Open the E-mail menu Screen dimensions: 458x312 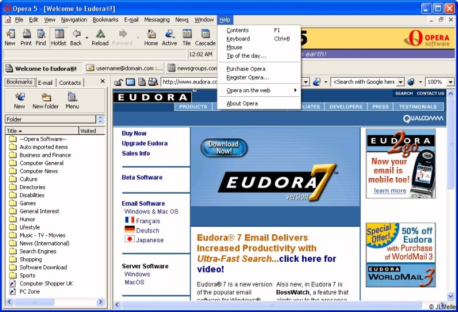pyautogui.click(x=131, y=20)
